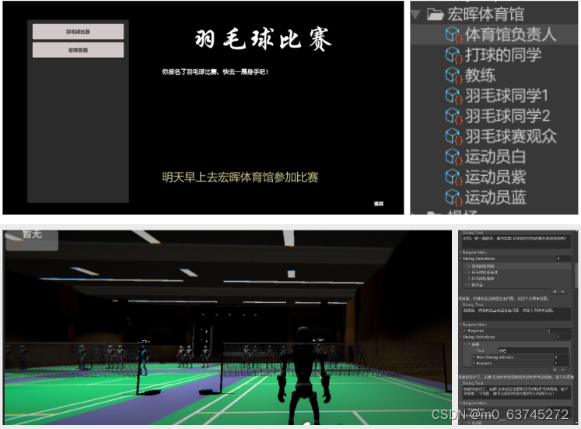The width and height of the screenshot is (581, 429).
Task: Click the prefab icon beside 打球的同学
Action: [x=453, y=55]
